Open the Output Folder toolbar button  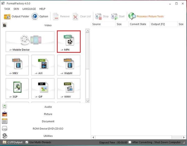[x=17, y=17]
